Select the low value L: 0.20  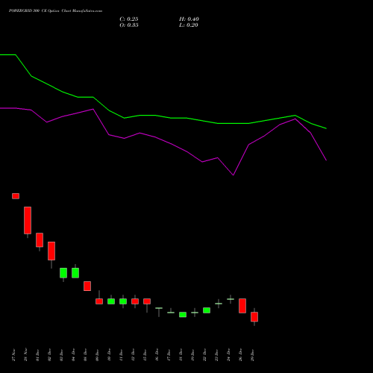pos(189,25)
